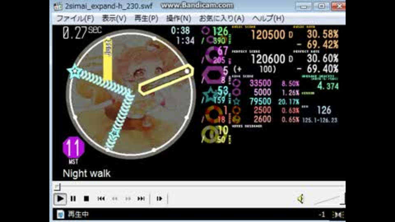Click the small orange ring beside 2500

236,110
